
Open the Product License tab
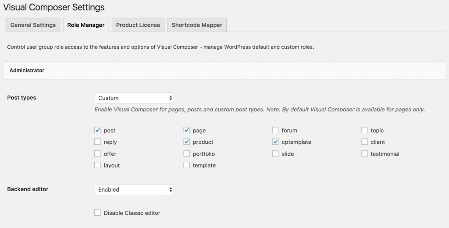[138, 25]
